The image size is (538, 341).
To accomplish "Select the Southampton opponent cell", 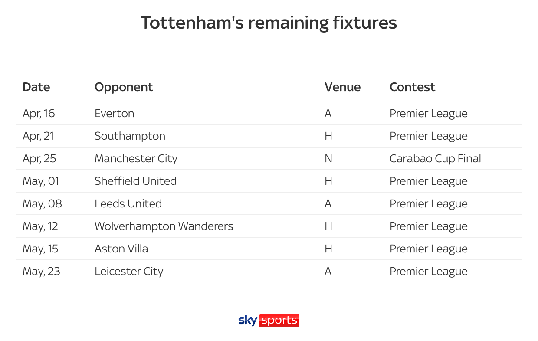I will click(x=130, y=136).
